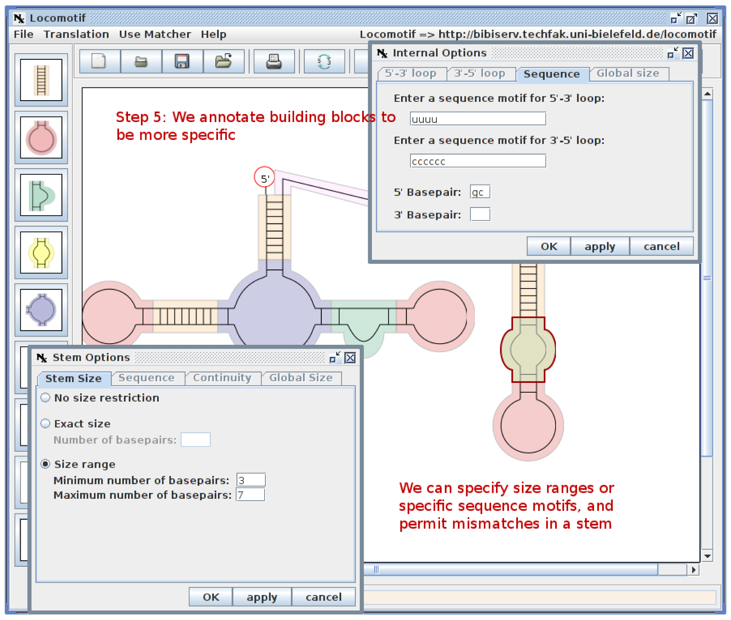
Task: Switch to the Continuity tab
Action: 223,378
